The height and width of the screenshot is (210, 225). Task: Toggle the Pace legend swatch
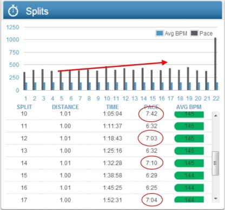pyautogui.click(x=194, y=33)
